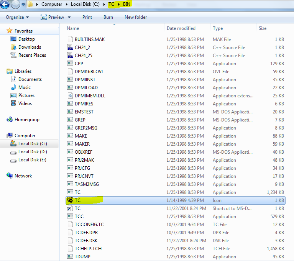Click the Burn toolbar button
294x261 pixels.
(x=108, y=17)
